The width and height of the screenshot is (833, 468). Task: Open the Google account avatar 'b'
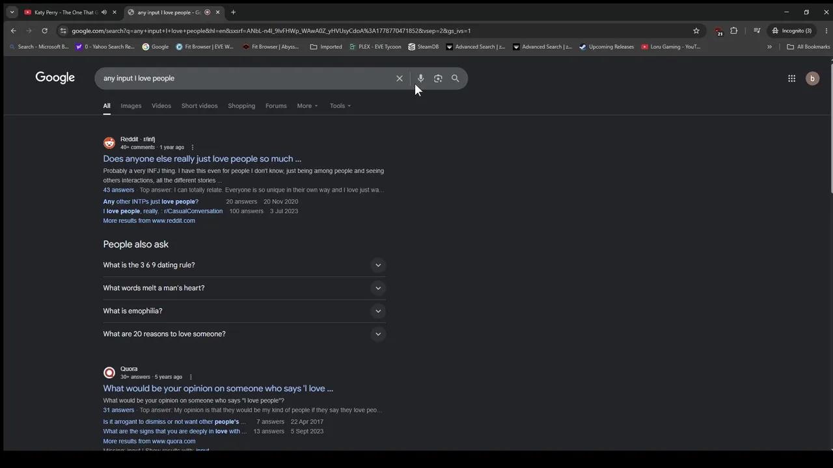click(812, 79)
